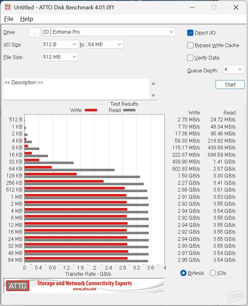Click the gray Read legend swatch

click(x=129, y=110)
